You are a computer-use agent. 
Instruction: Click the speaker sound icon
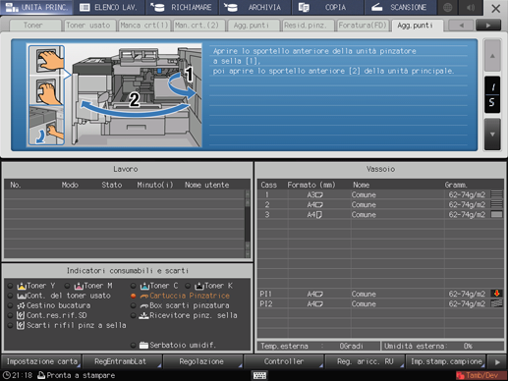[471, 7]
